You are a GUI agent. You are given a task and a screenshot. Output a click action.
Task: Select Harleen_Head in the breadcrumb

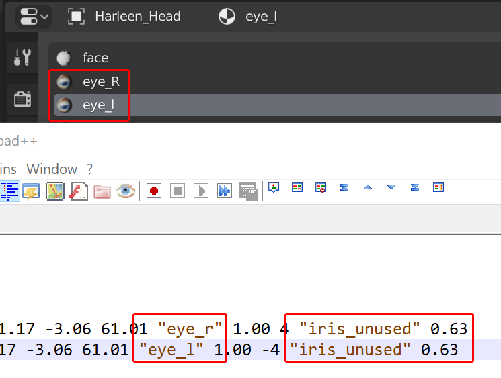(138, 16)
